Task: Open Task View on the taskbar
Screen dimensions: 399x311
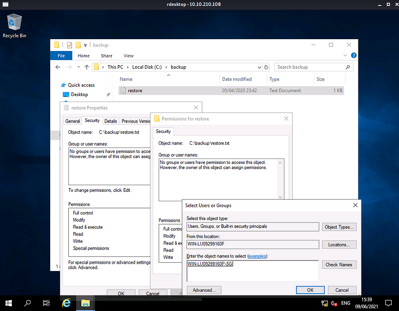Action: click(x=46, y=303)
